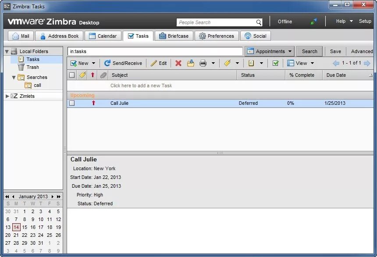Tick the select-all checkbox in header

pyautogui.click(x=71, y=75)
